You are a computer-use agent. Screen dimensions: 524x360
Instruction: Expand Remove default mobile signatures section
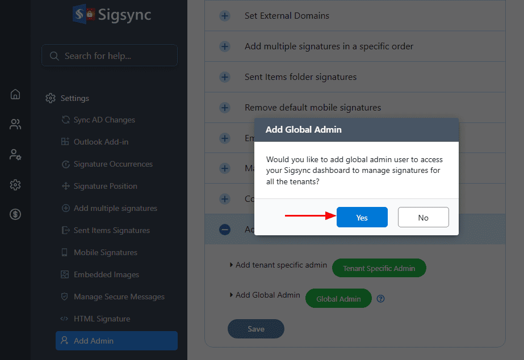coord(225,108)
